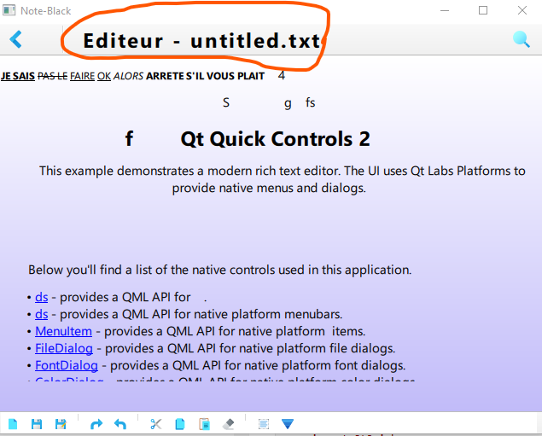Image resolution: width=542 pixels, height=436 pixels.
Task: Cut selection with the scissors icon
Action: pos(155,424)
